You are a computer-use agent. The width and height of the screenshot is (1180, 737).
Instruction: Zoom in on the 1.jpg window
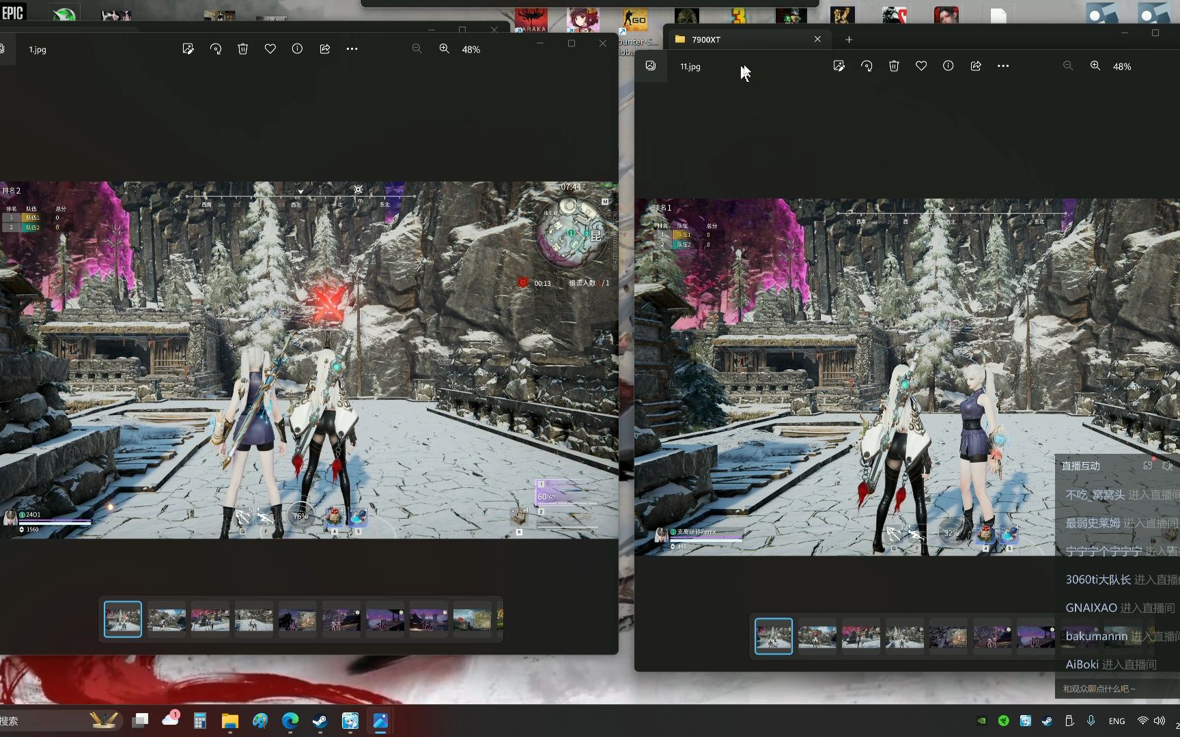(444, 49)
